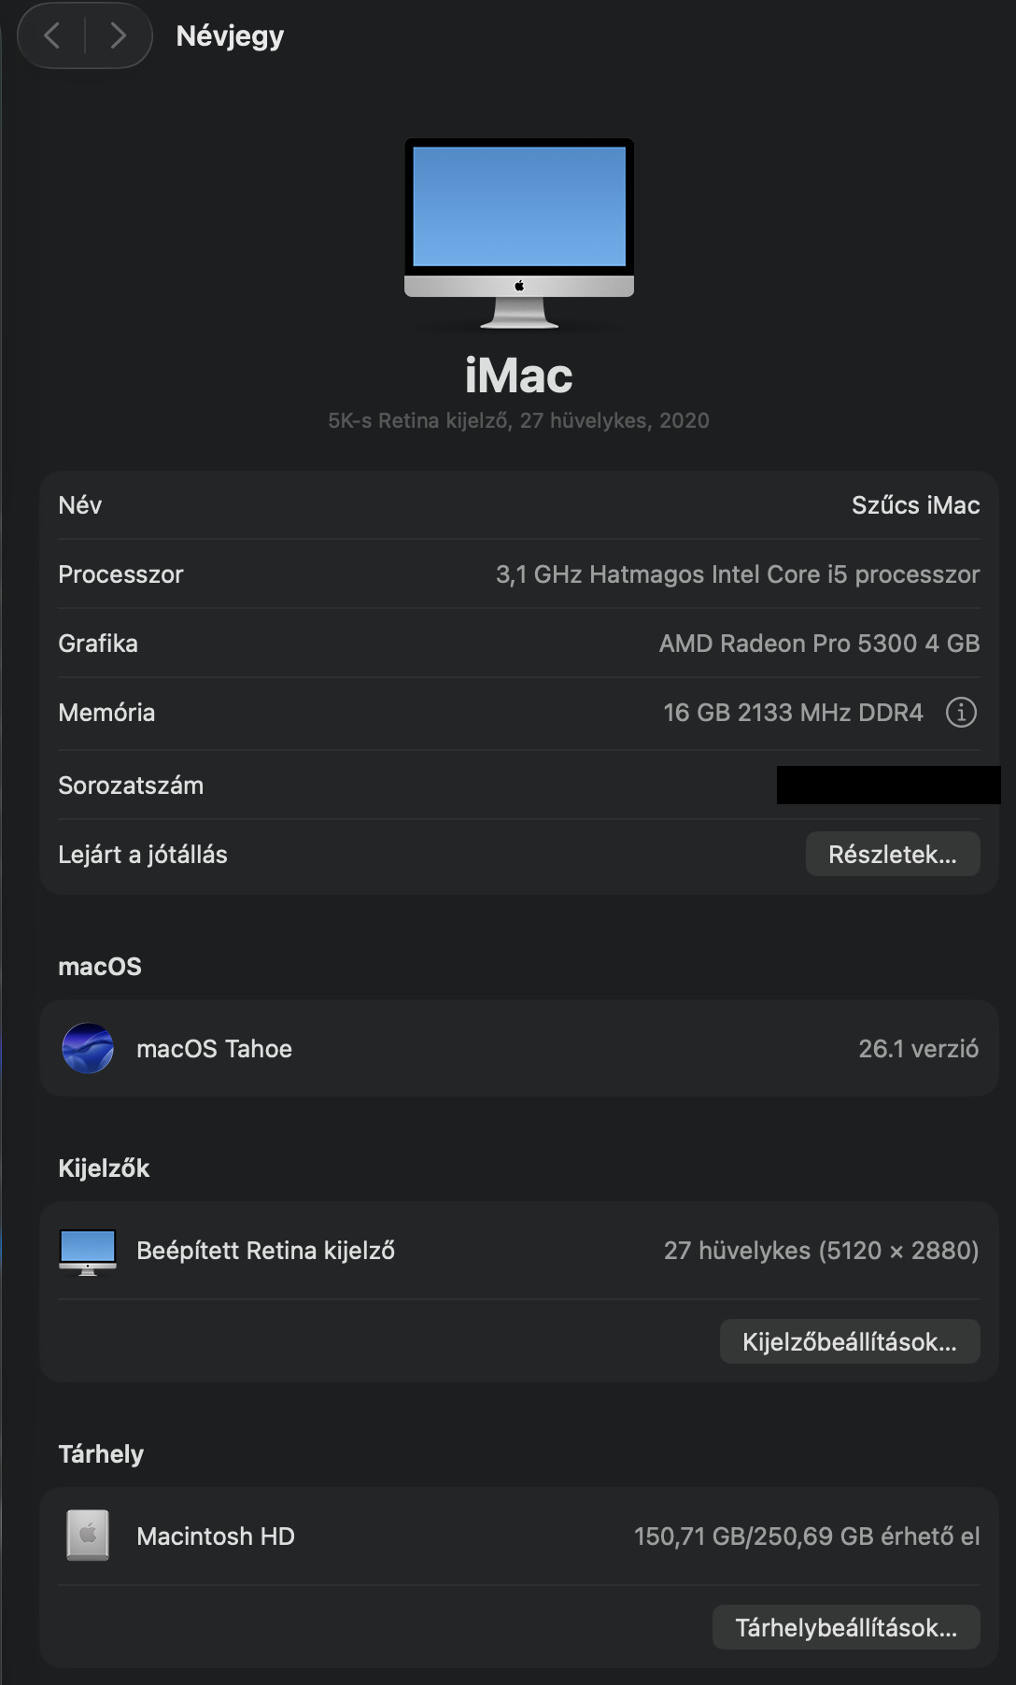Image resolution: width=1016 pixels, height=1685 pixels.
Task: Click the 26.1 verzió version text
Action: point(918,1049)
